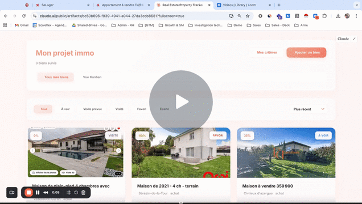Open the Demo bookmark folder
This screenshot has width=362, height=204.
point(235,25)
